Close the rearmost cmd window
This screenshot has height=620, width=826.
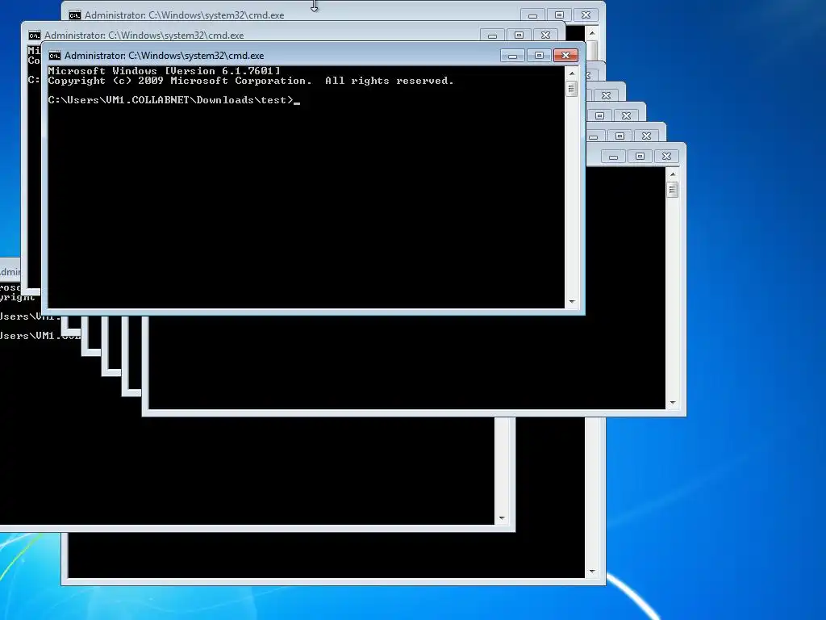tap(586, 15)
